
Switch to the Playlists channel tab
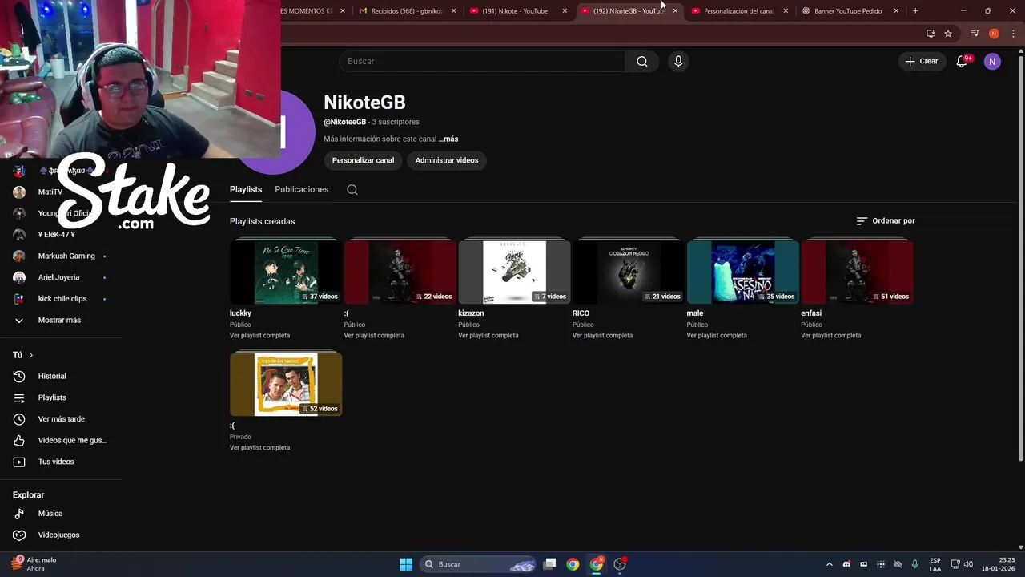(246, 190)
